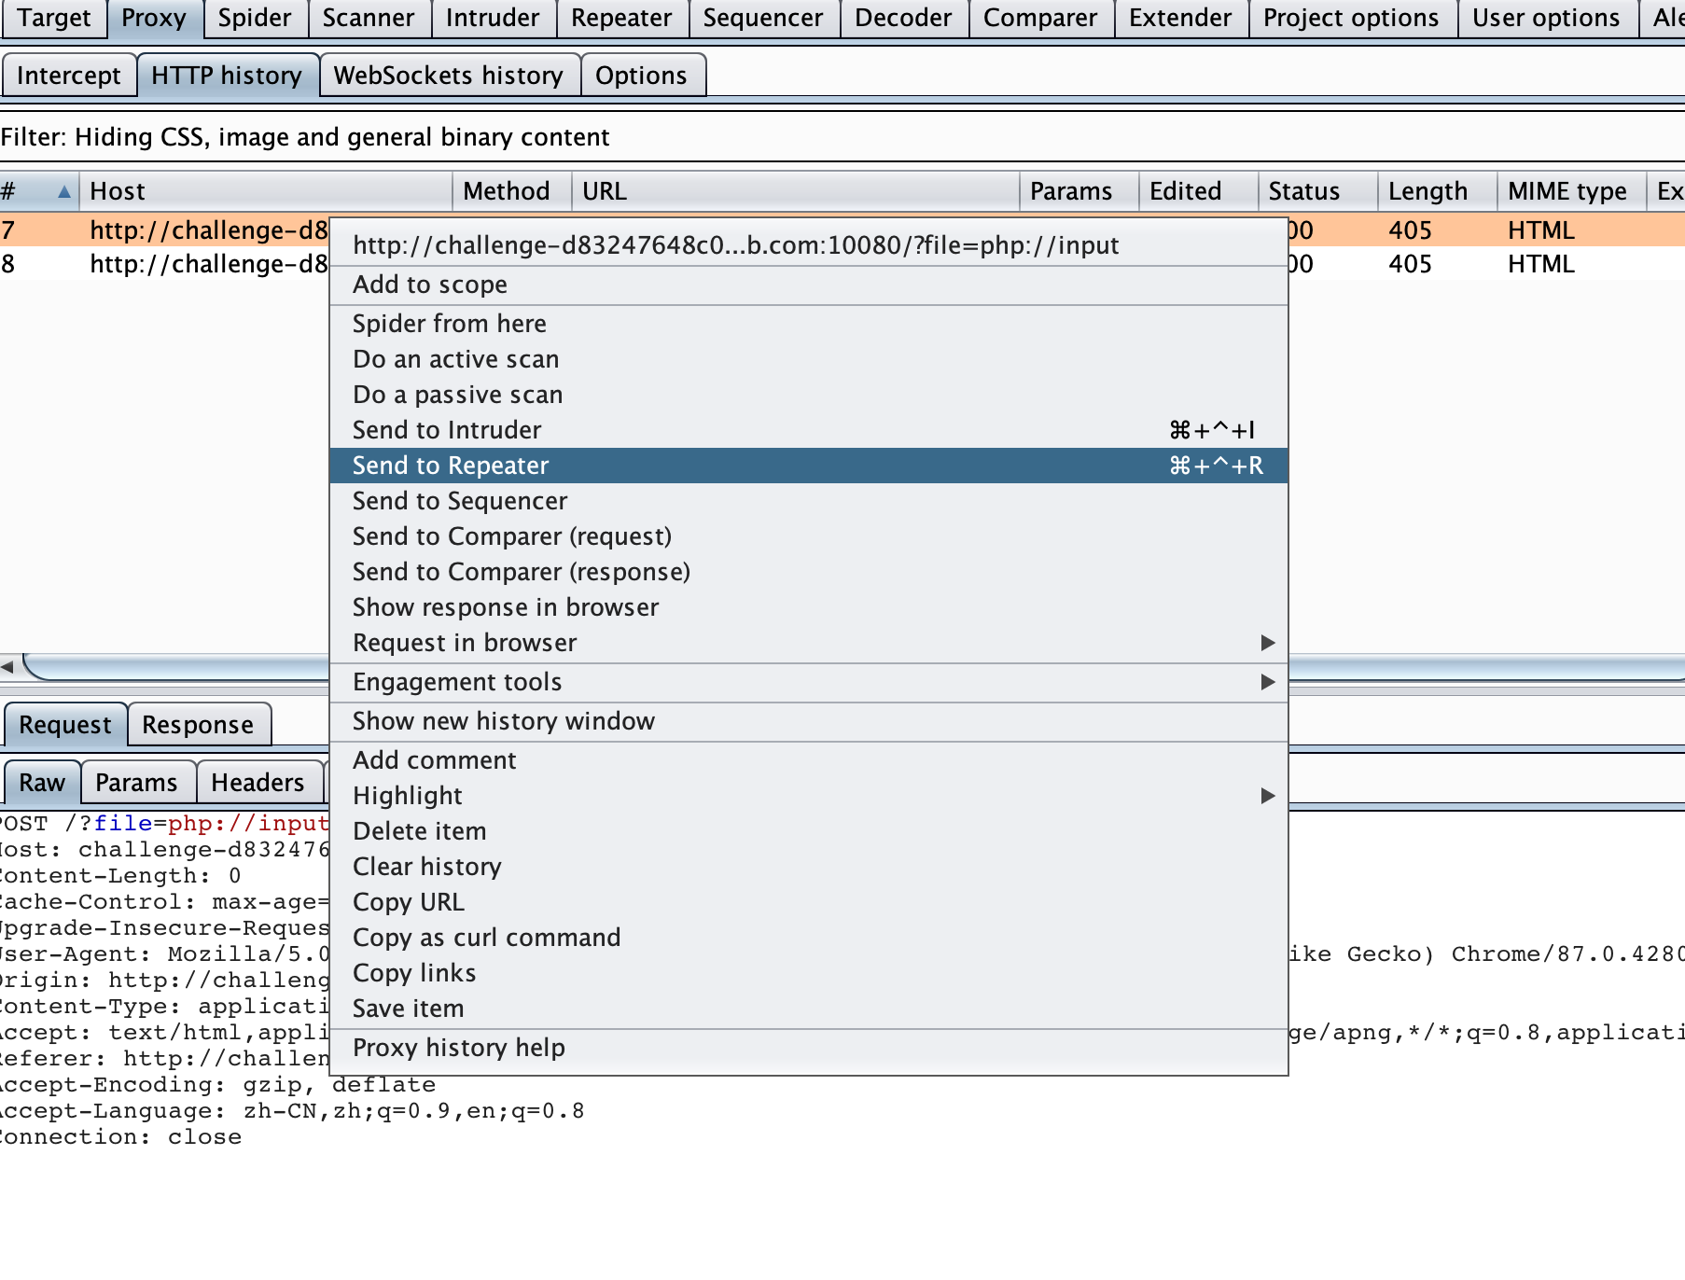Image resolution: width=1685 pixels, height=1280 pixels.
Task: Select Add comment menu entry
Action: (809, 760)
